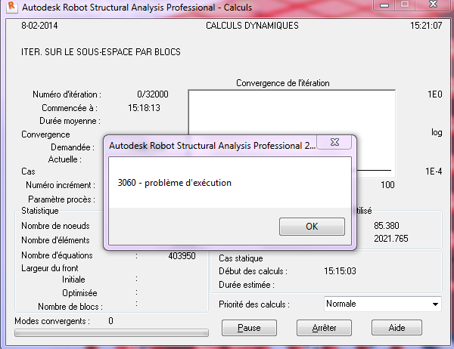This screenshot has width=454, height=349.
Task: Open help with the Aide button
Action: coord(396,328)
